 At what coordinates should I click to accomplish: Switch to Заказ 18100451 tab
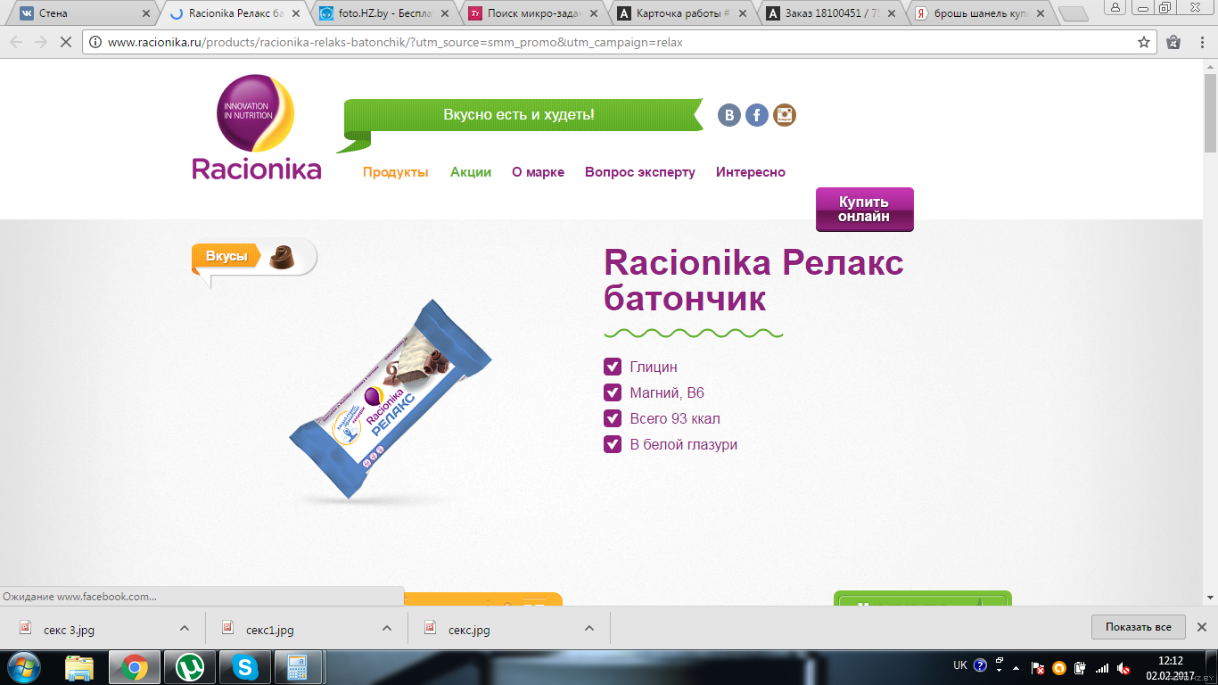[x=831, y=13]
